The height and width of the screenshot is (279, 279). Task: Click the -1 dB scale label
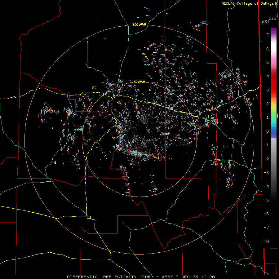[266, 145]
